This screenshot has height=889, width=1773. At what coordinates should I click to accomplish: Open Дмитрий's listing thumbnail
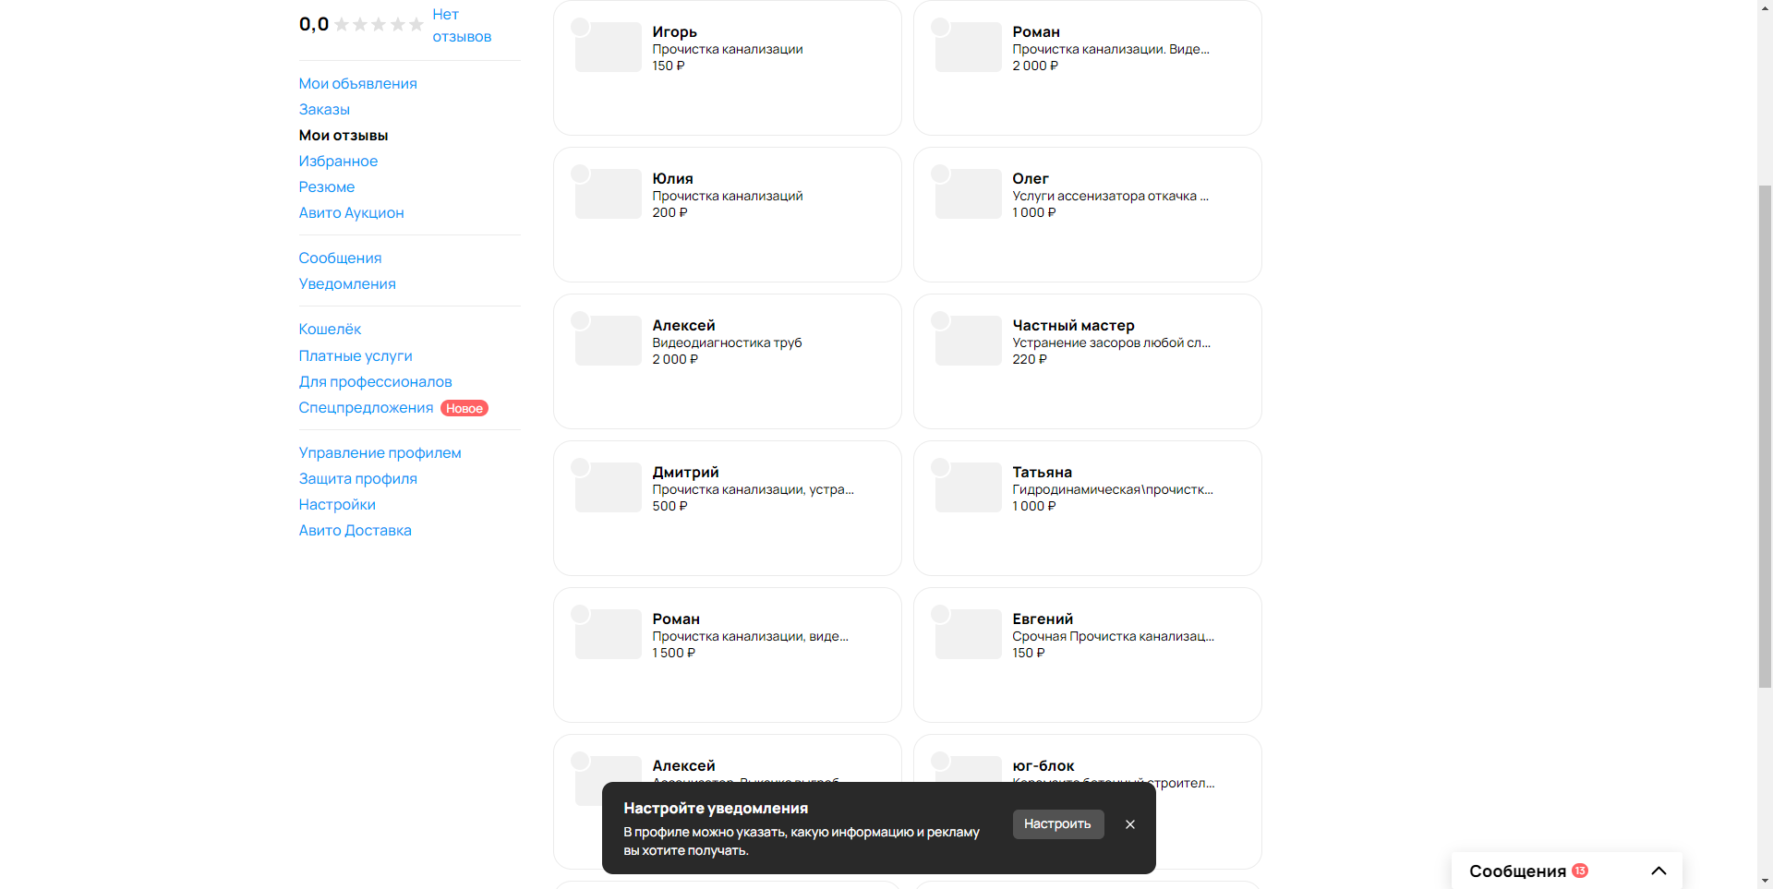point(609,487)
